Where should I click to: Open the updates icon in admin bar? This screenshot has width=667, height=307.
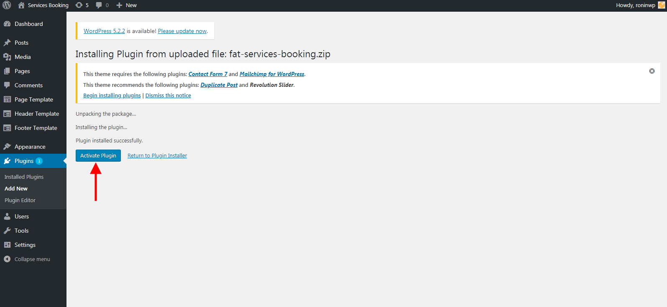click(x=79, y=5)
